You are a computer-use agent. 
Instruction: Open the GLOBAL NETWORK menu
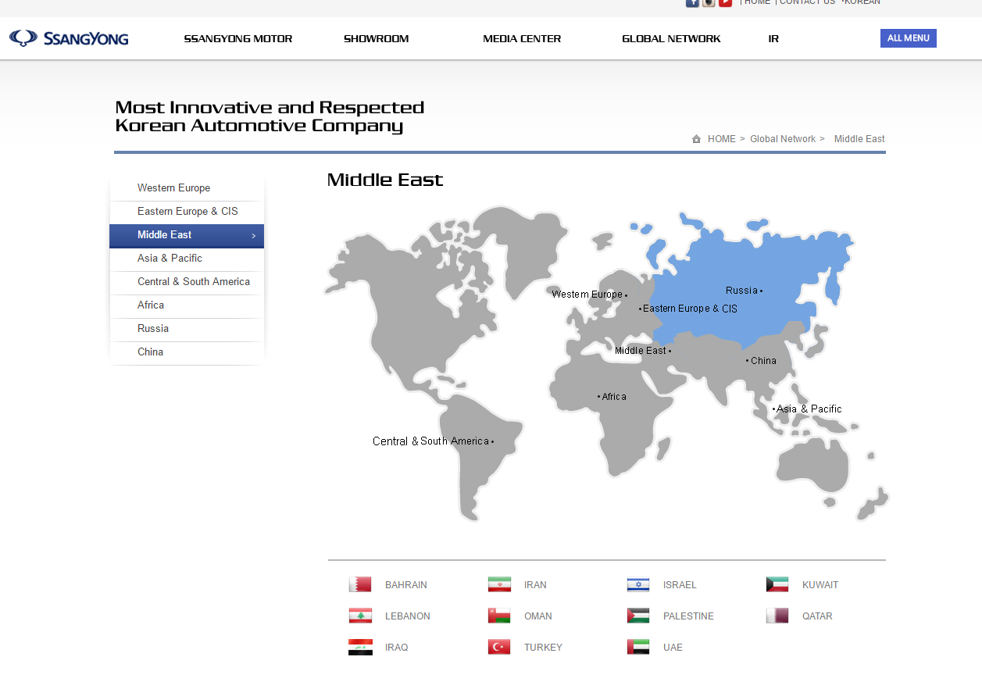coord(671,39)
